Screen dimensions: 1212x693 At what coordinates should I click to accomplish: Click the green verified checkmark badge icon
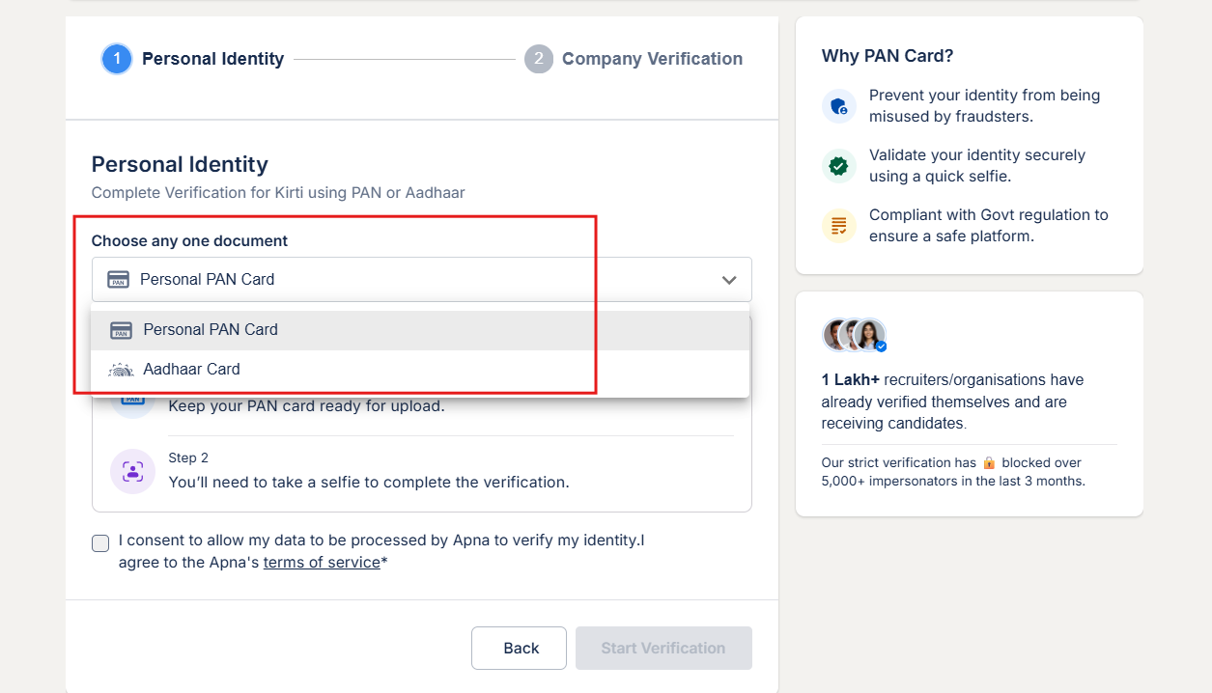pos(838,166)
